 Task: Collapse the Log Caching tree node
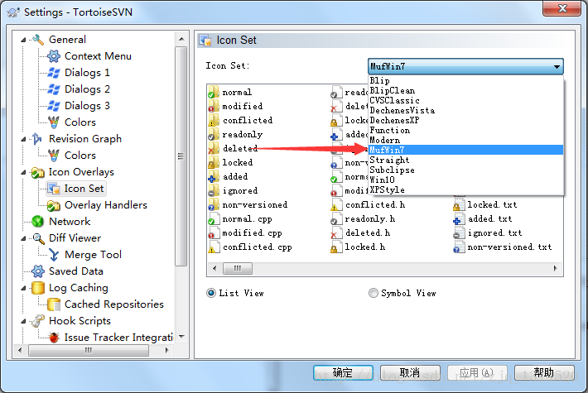click(x=23, y=288)
